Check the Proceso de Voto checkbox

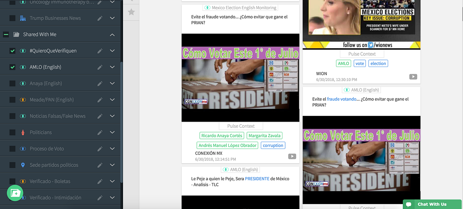click(x=12, y=149)
